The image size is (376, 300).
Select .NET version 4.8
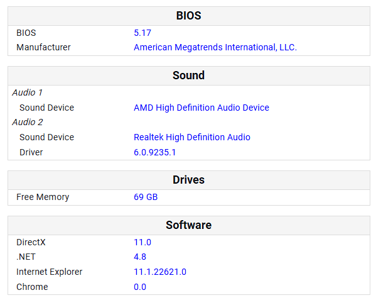[140, 257]
